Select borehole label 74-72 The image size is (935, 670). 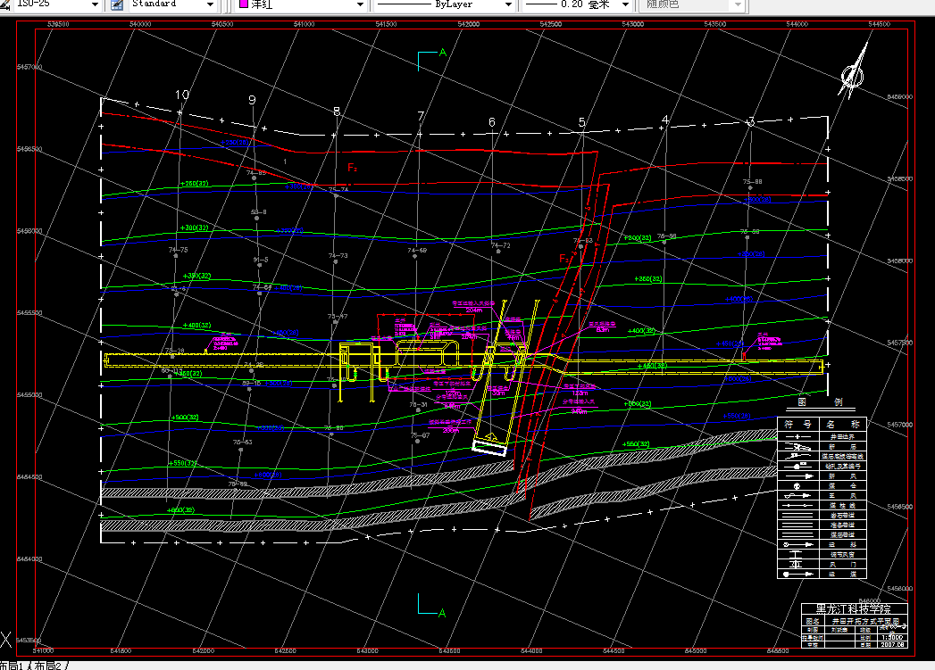500,244
